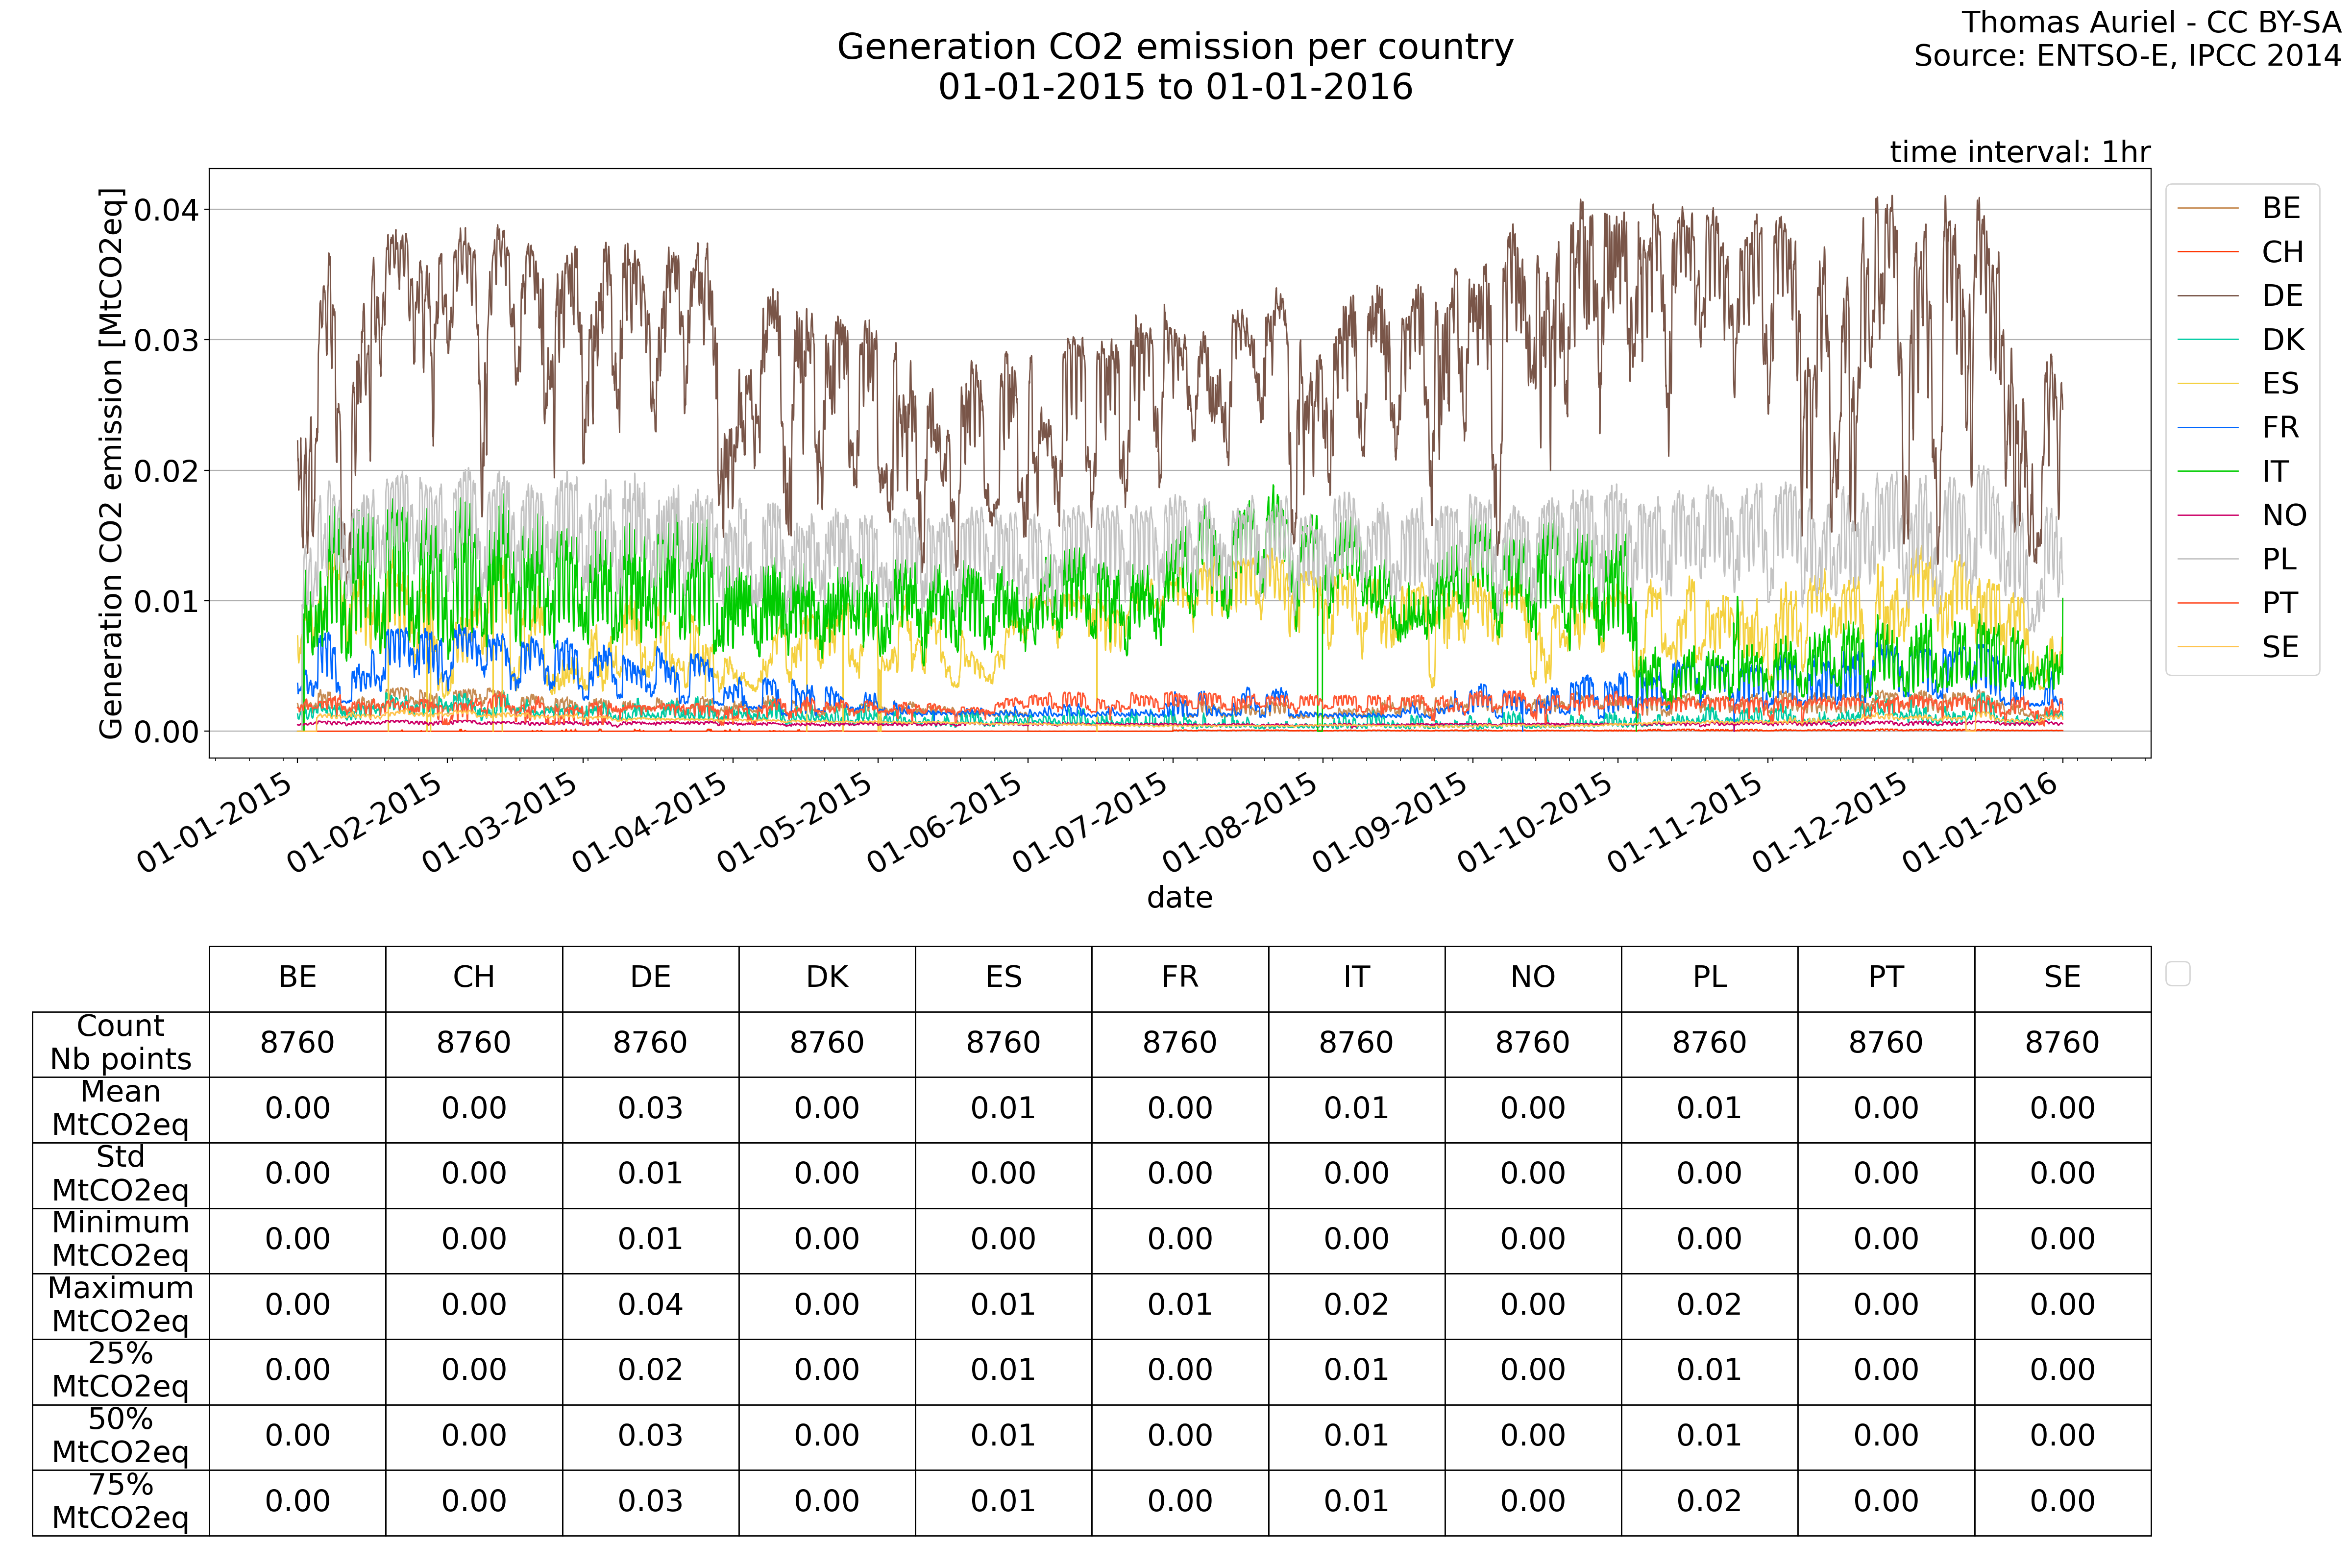This screenshot has width=2352, height=1568.
Task: Select the IT green legend line
Action: pyautogui.click(x=2207, y=471)
